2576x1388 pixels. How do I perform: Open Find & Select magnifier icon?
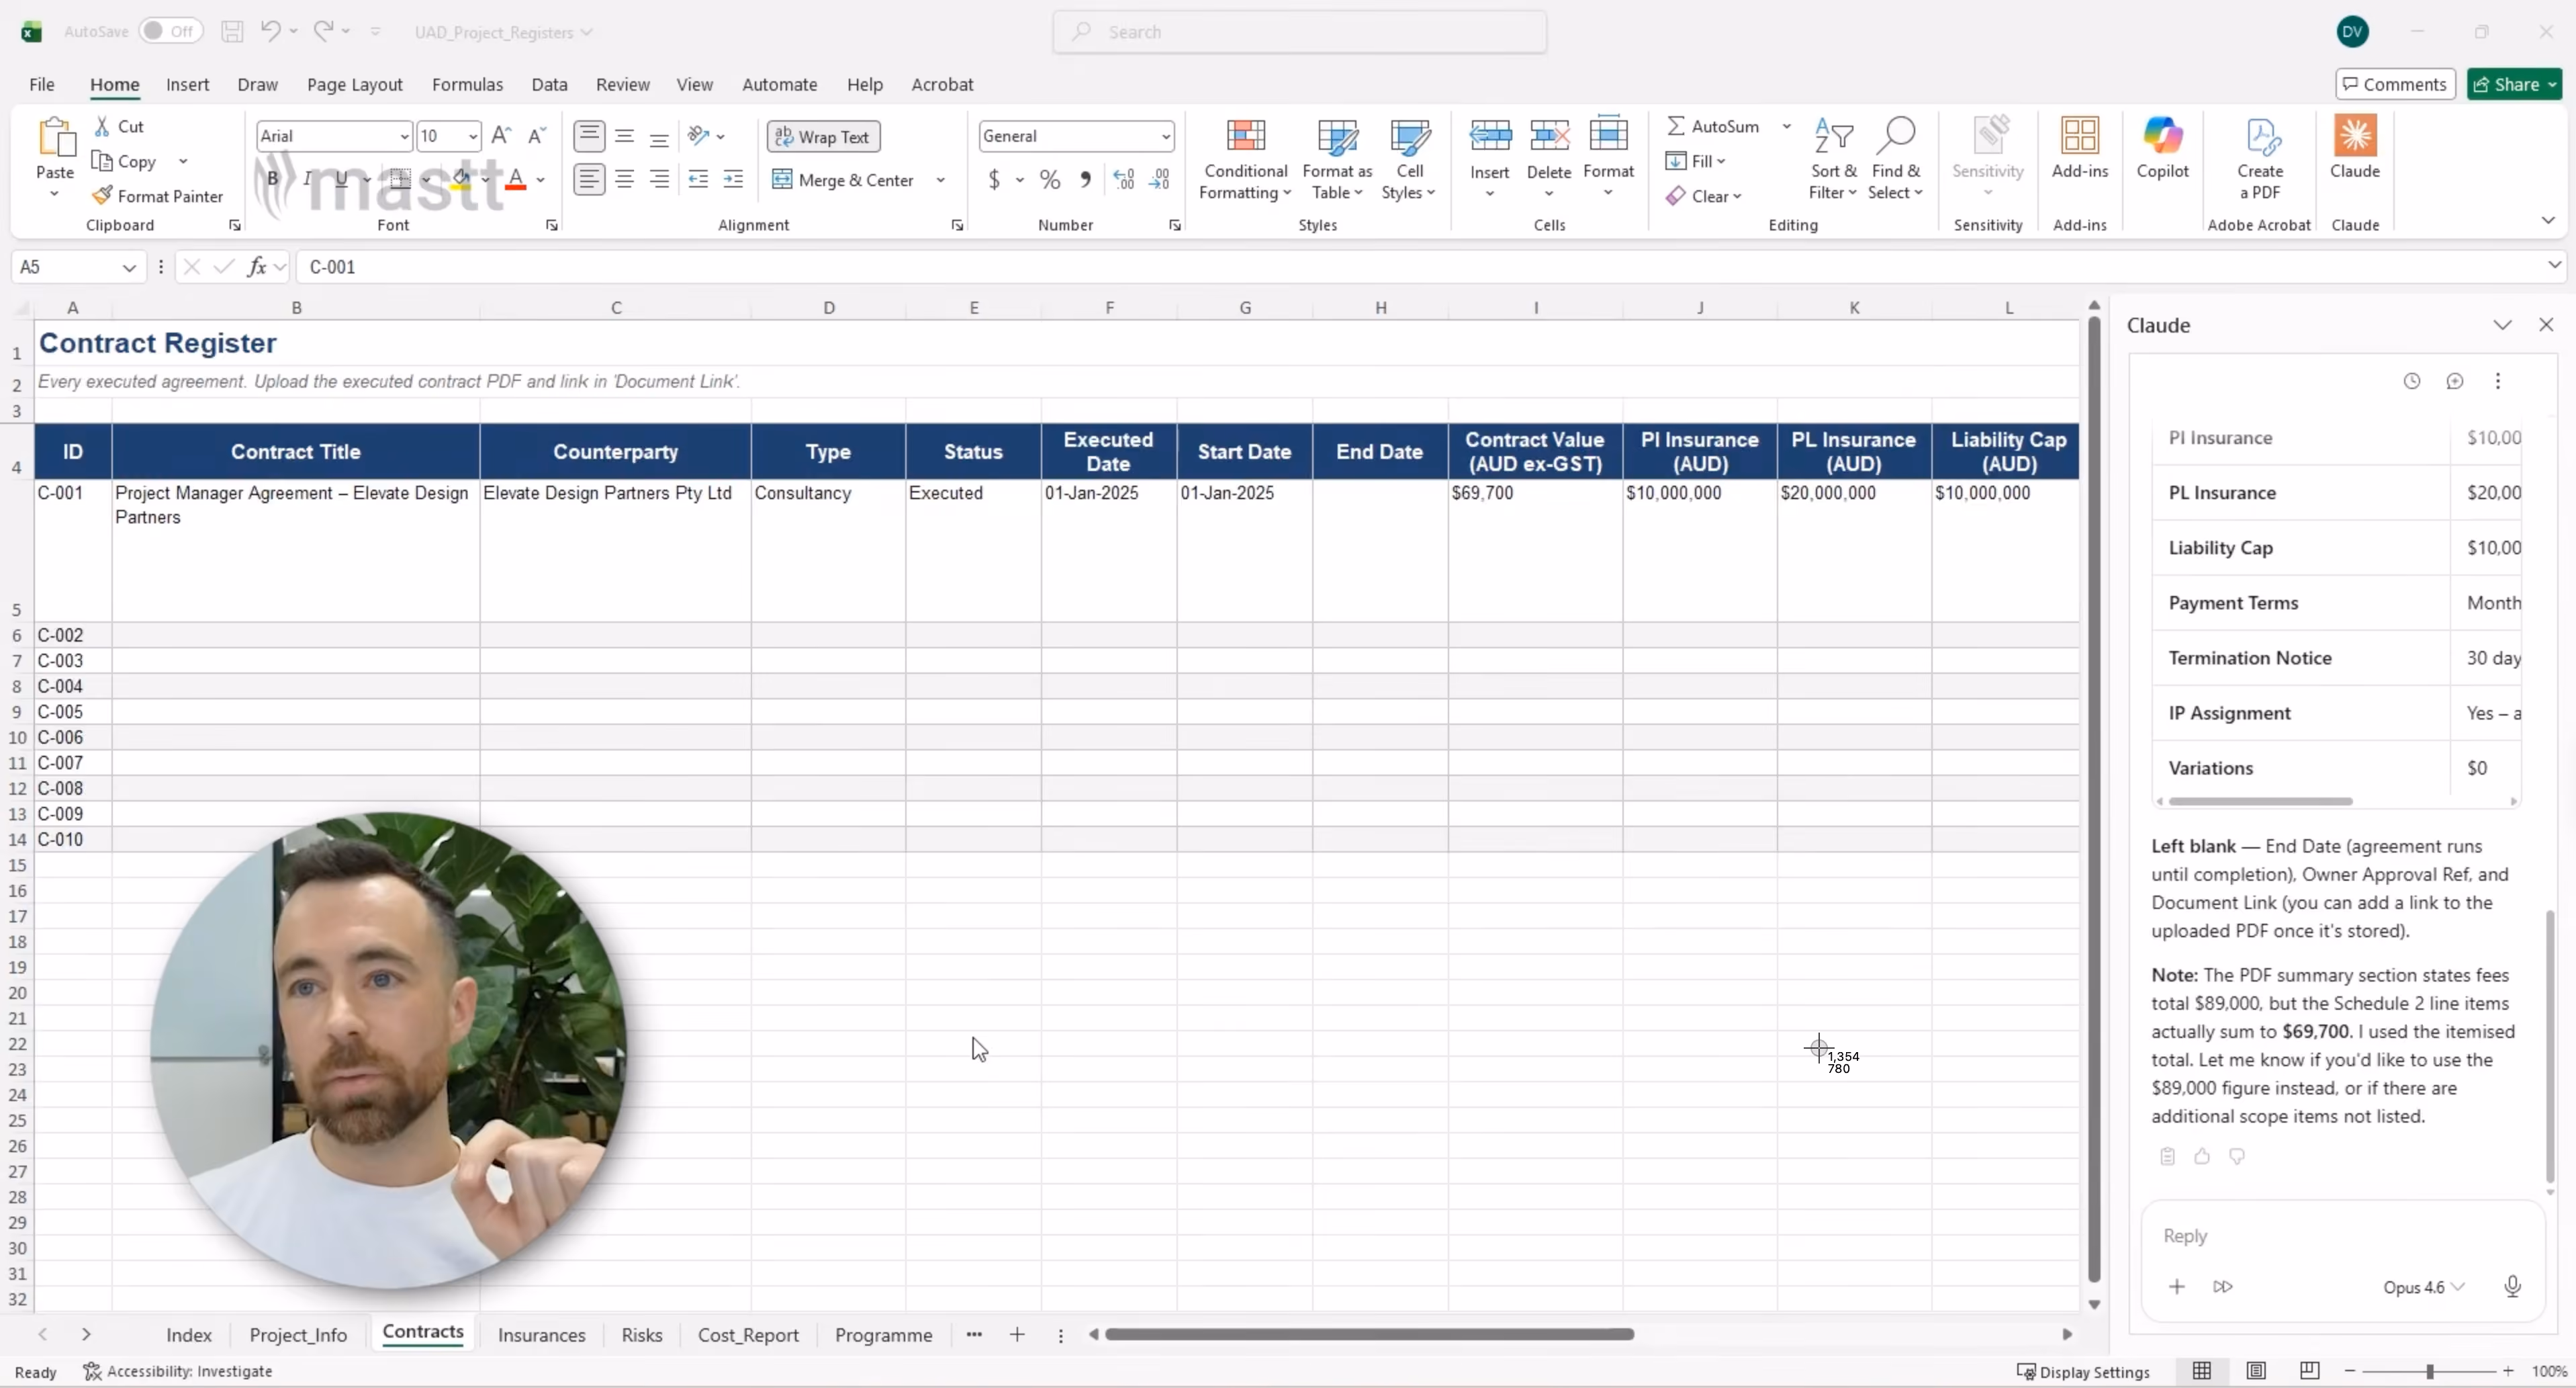pos(1896,135)
